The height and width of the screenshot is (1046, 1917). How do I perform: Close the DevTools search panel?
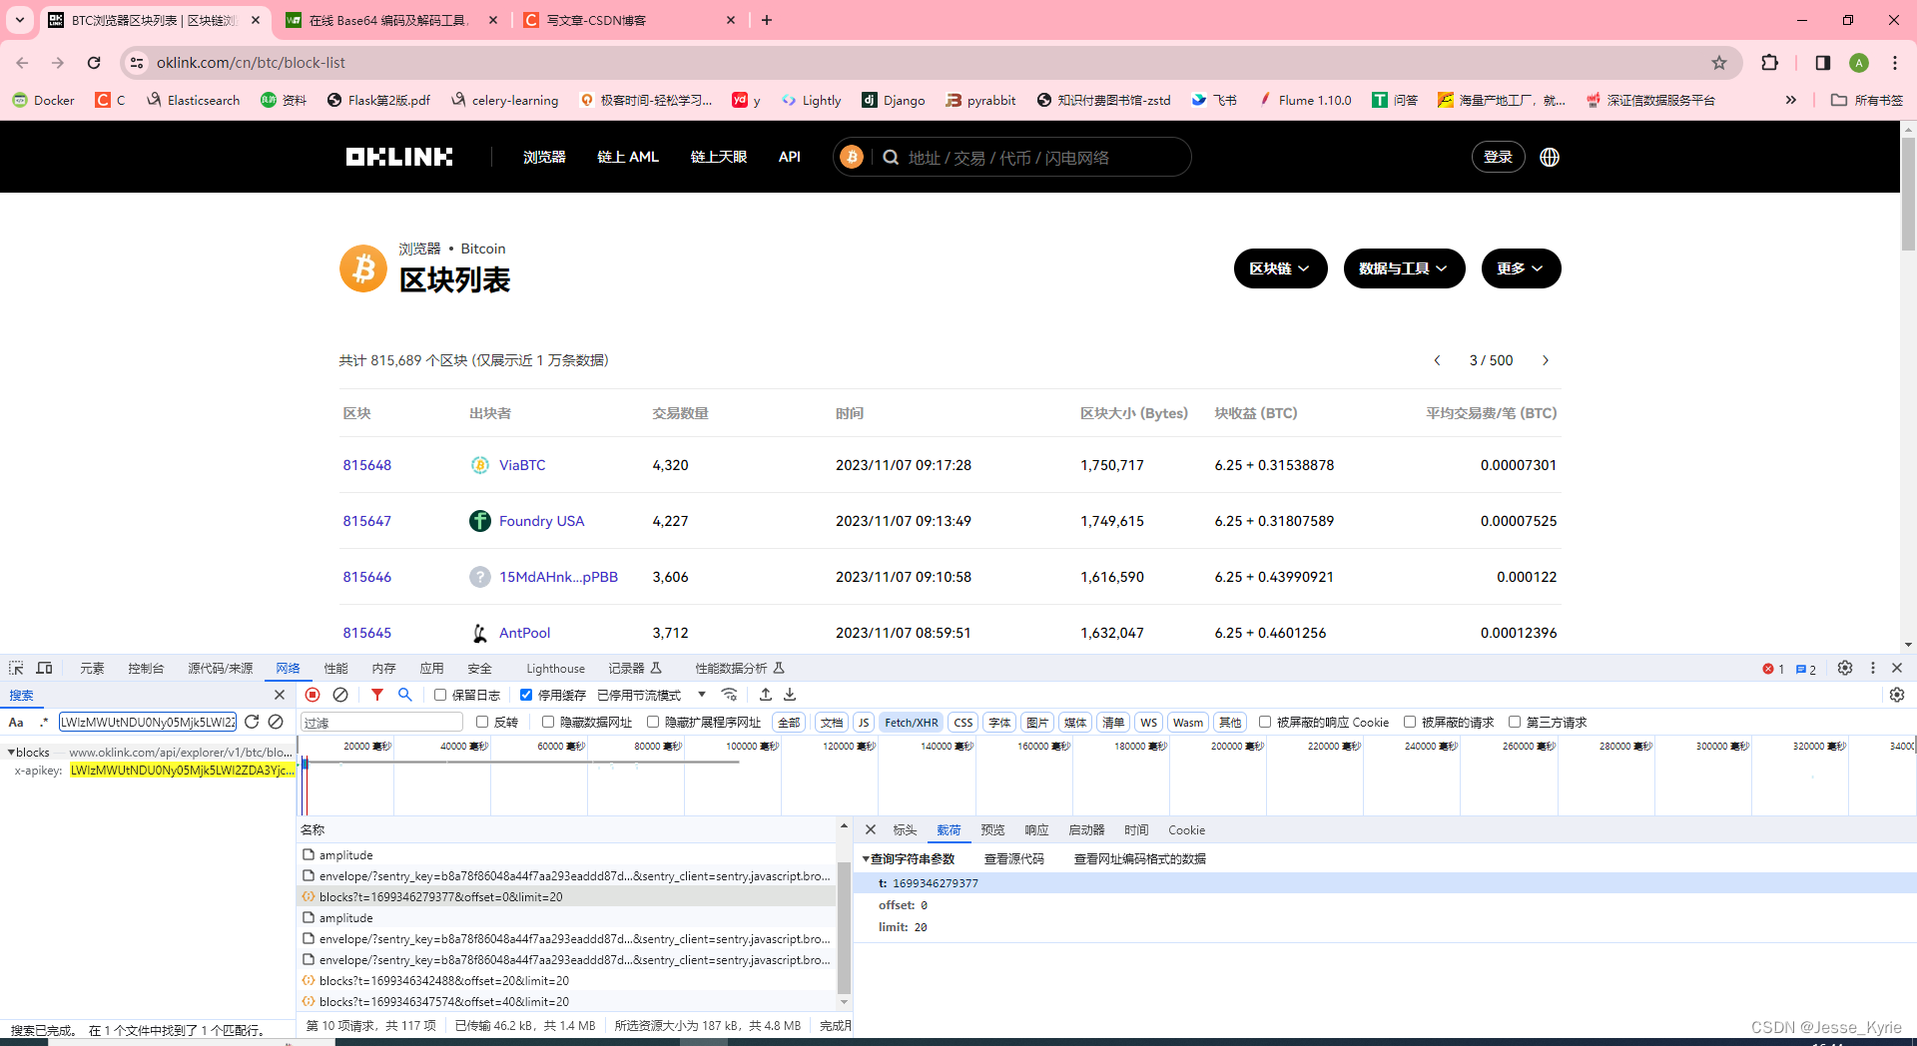(280, 695)
